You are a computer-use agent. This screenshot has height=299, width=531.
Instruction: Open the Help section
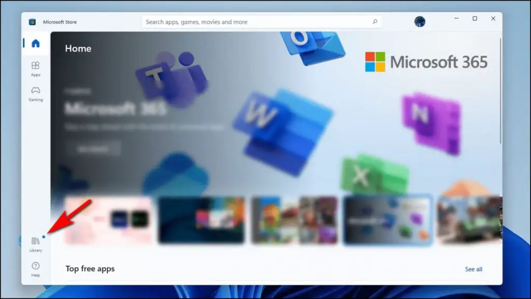[x=36, y=269]
